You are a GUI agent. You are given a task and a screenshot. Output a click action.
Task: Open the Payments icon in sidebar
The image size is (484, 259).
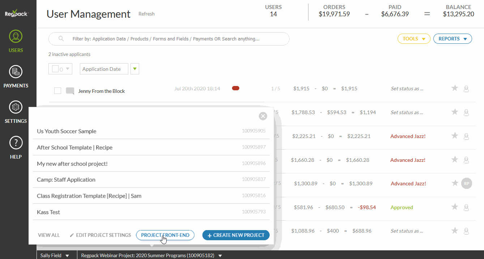[16, 72]
